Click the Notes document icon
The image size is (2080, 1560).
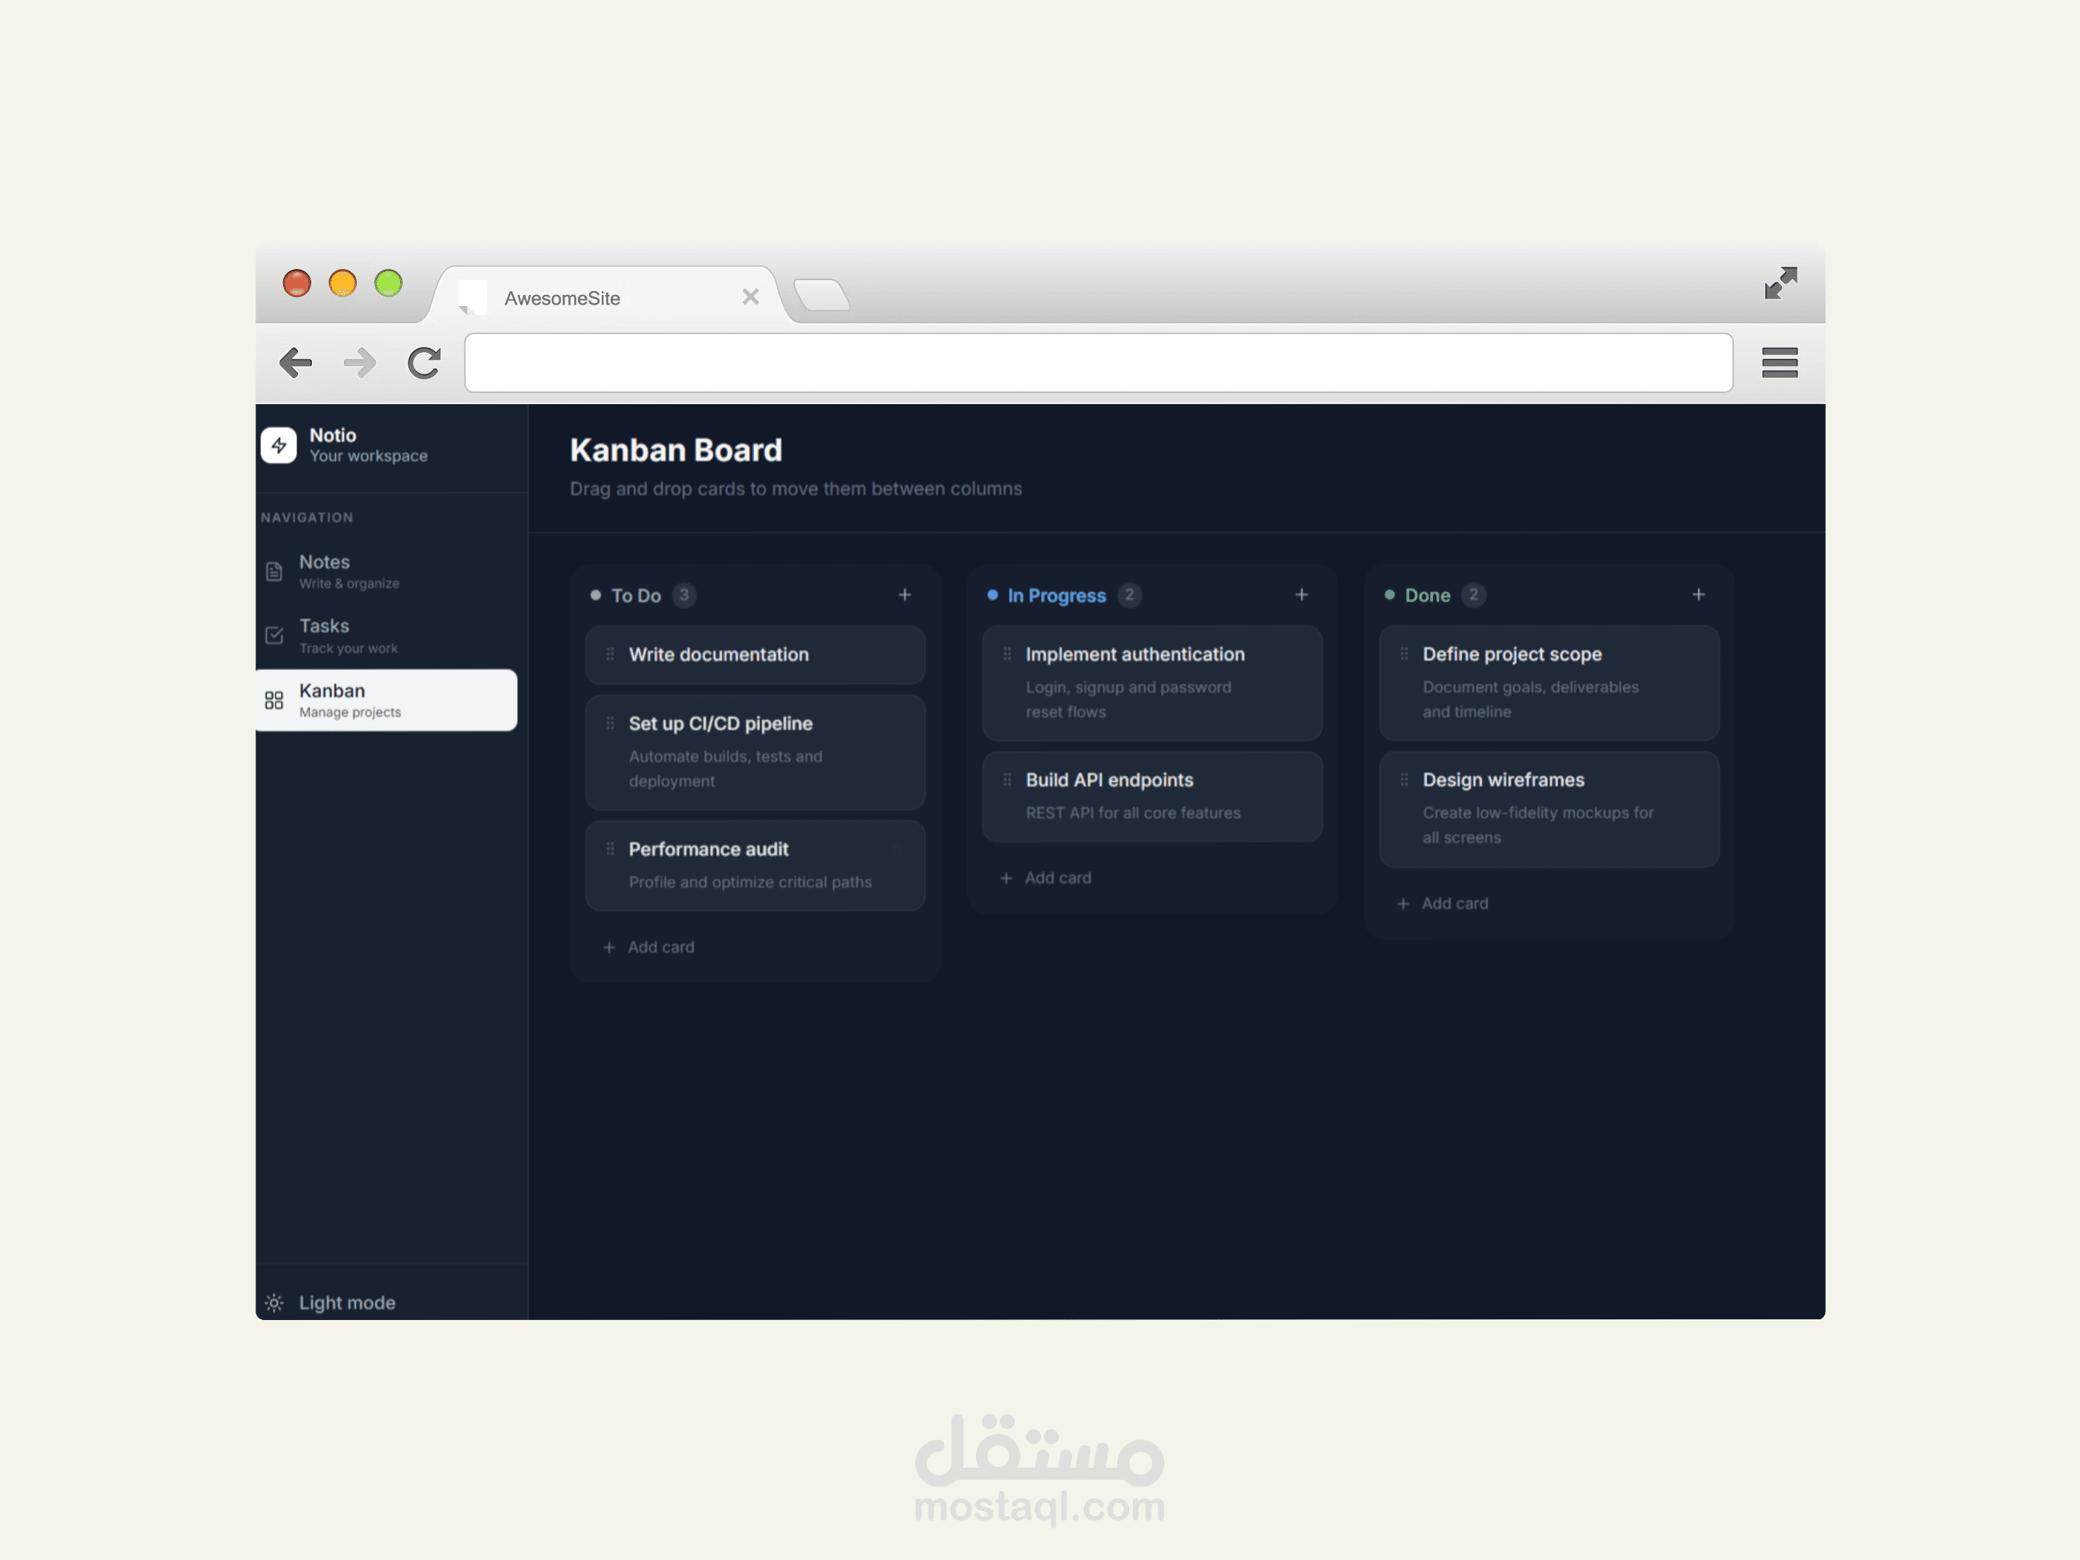click(x=273, y=572)
